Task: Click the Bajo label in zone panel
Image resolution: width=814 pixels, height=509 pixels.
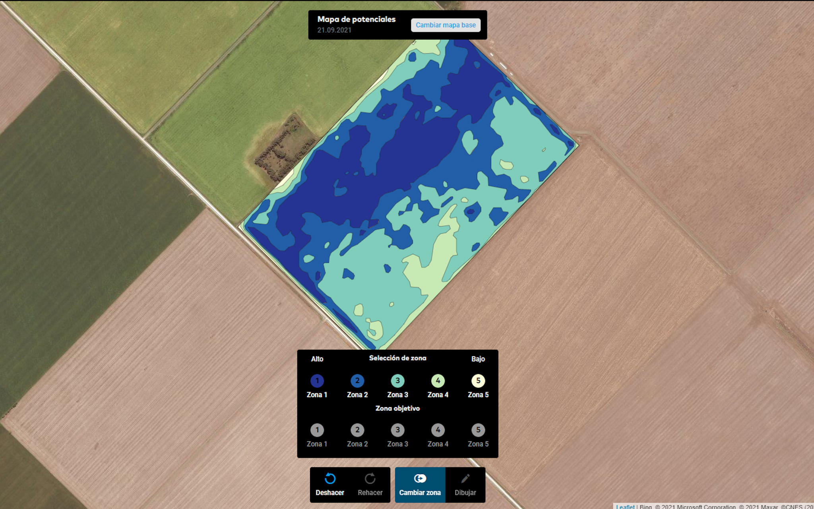Action: 478,359
